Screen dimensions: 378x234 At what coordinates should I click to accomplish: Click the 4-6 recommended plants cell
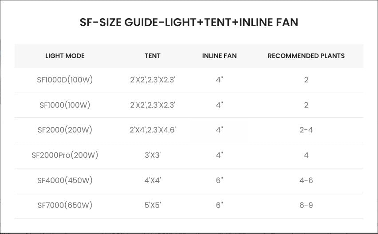tap(306, 180)
